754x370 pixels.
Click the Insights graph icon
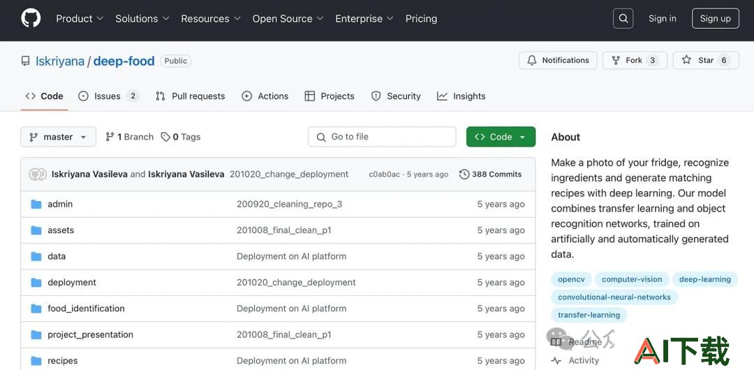443,96
